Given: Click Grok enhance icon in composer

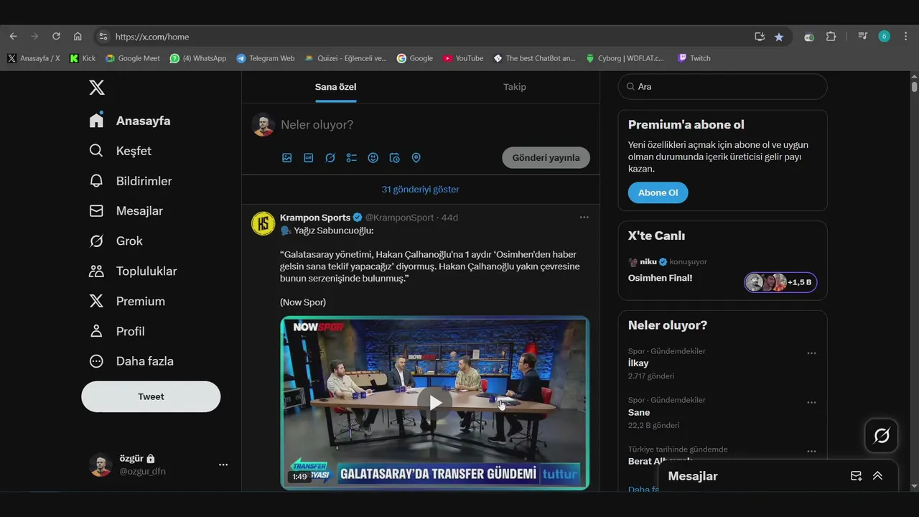Looking at the screenshot, I should coord(330,158).
